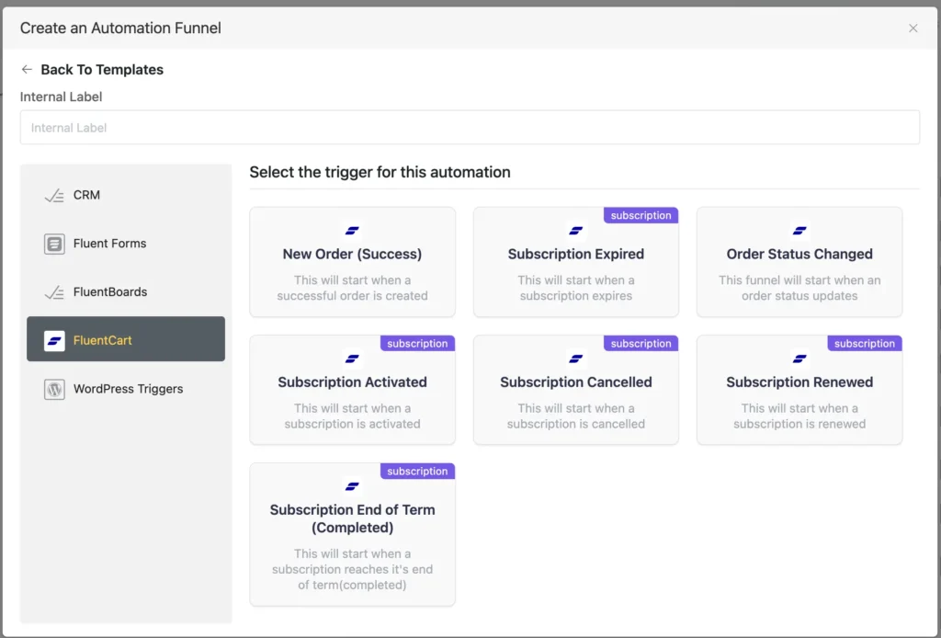This screenshot has height=638, width=941.
Task: Click the FluentCart icon on Order Status Changed card
Action: [x=799, y=231]
